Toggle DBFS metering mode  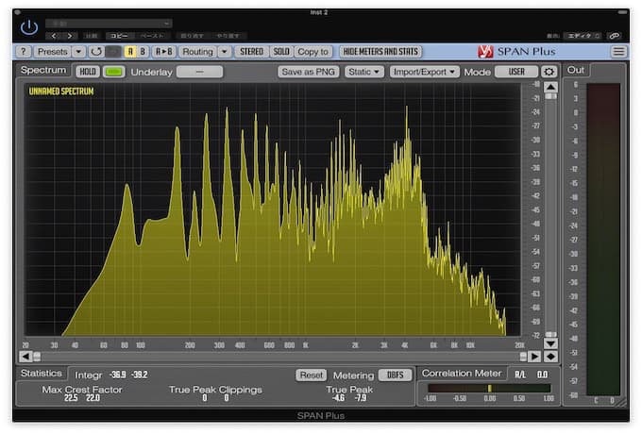(x=395, y=376)
